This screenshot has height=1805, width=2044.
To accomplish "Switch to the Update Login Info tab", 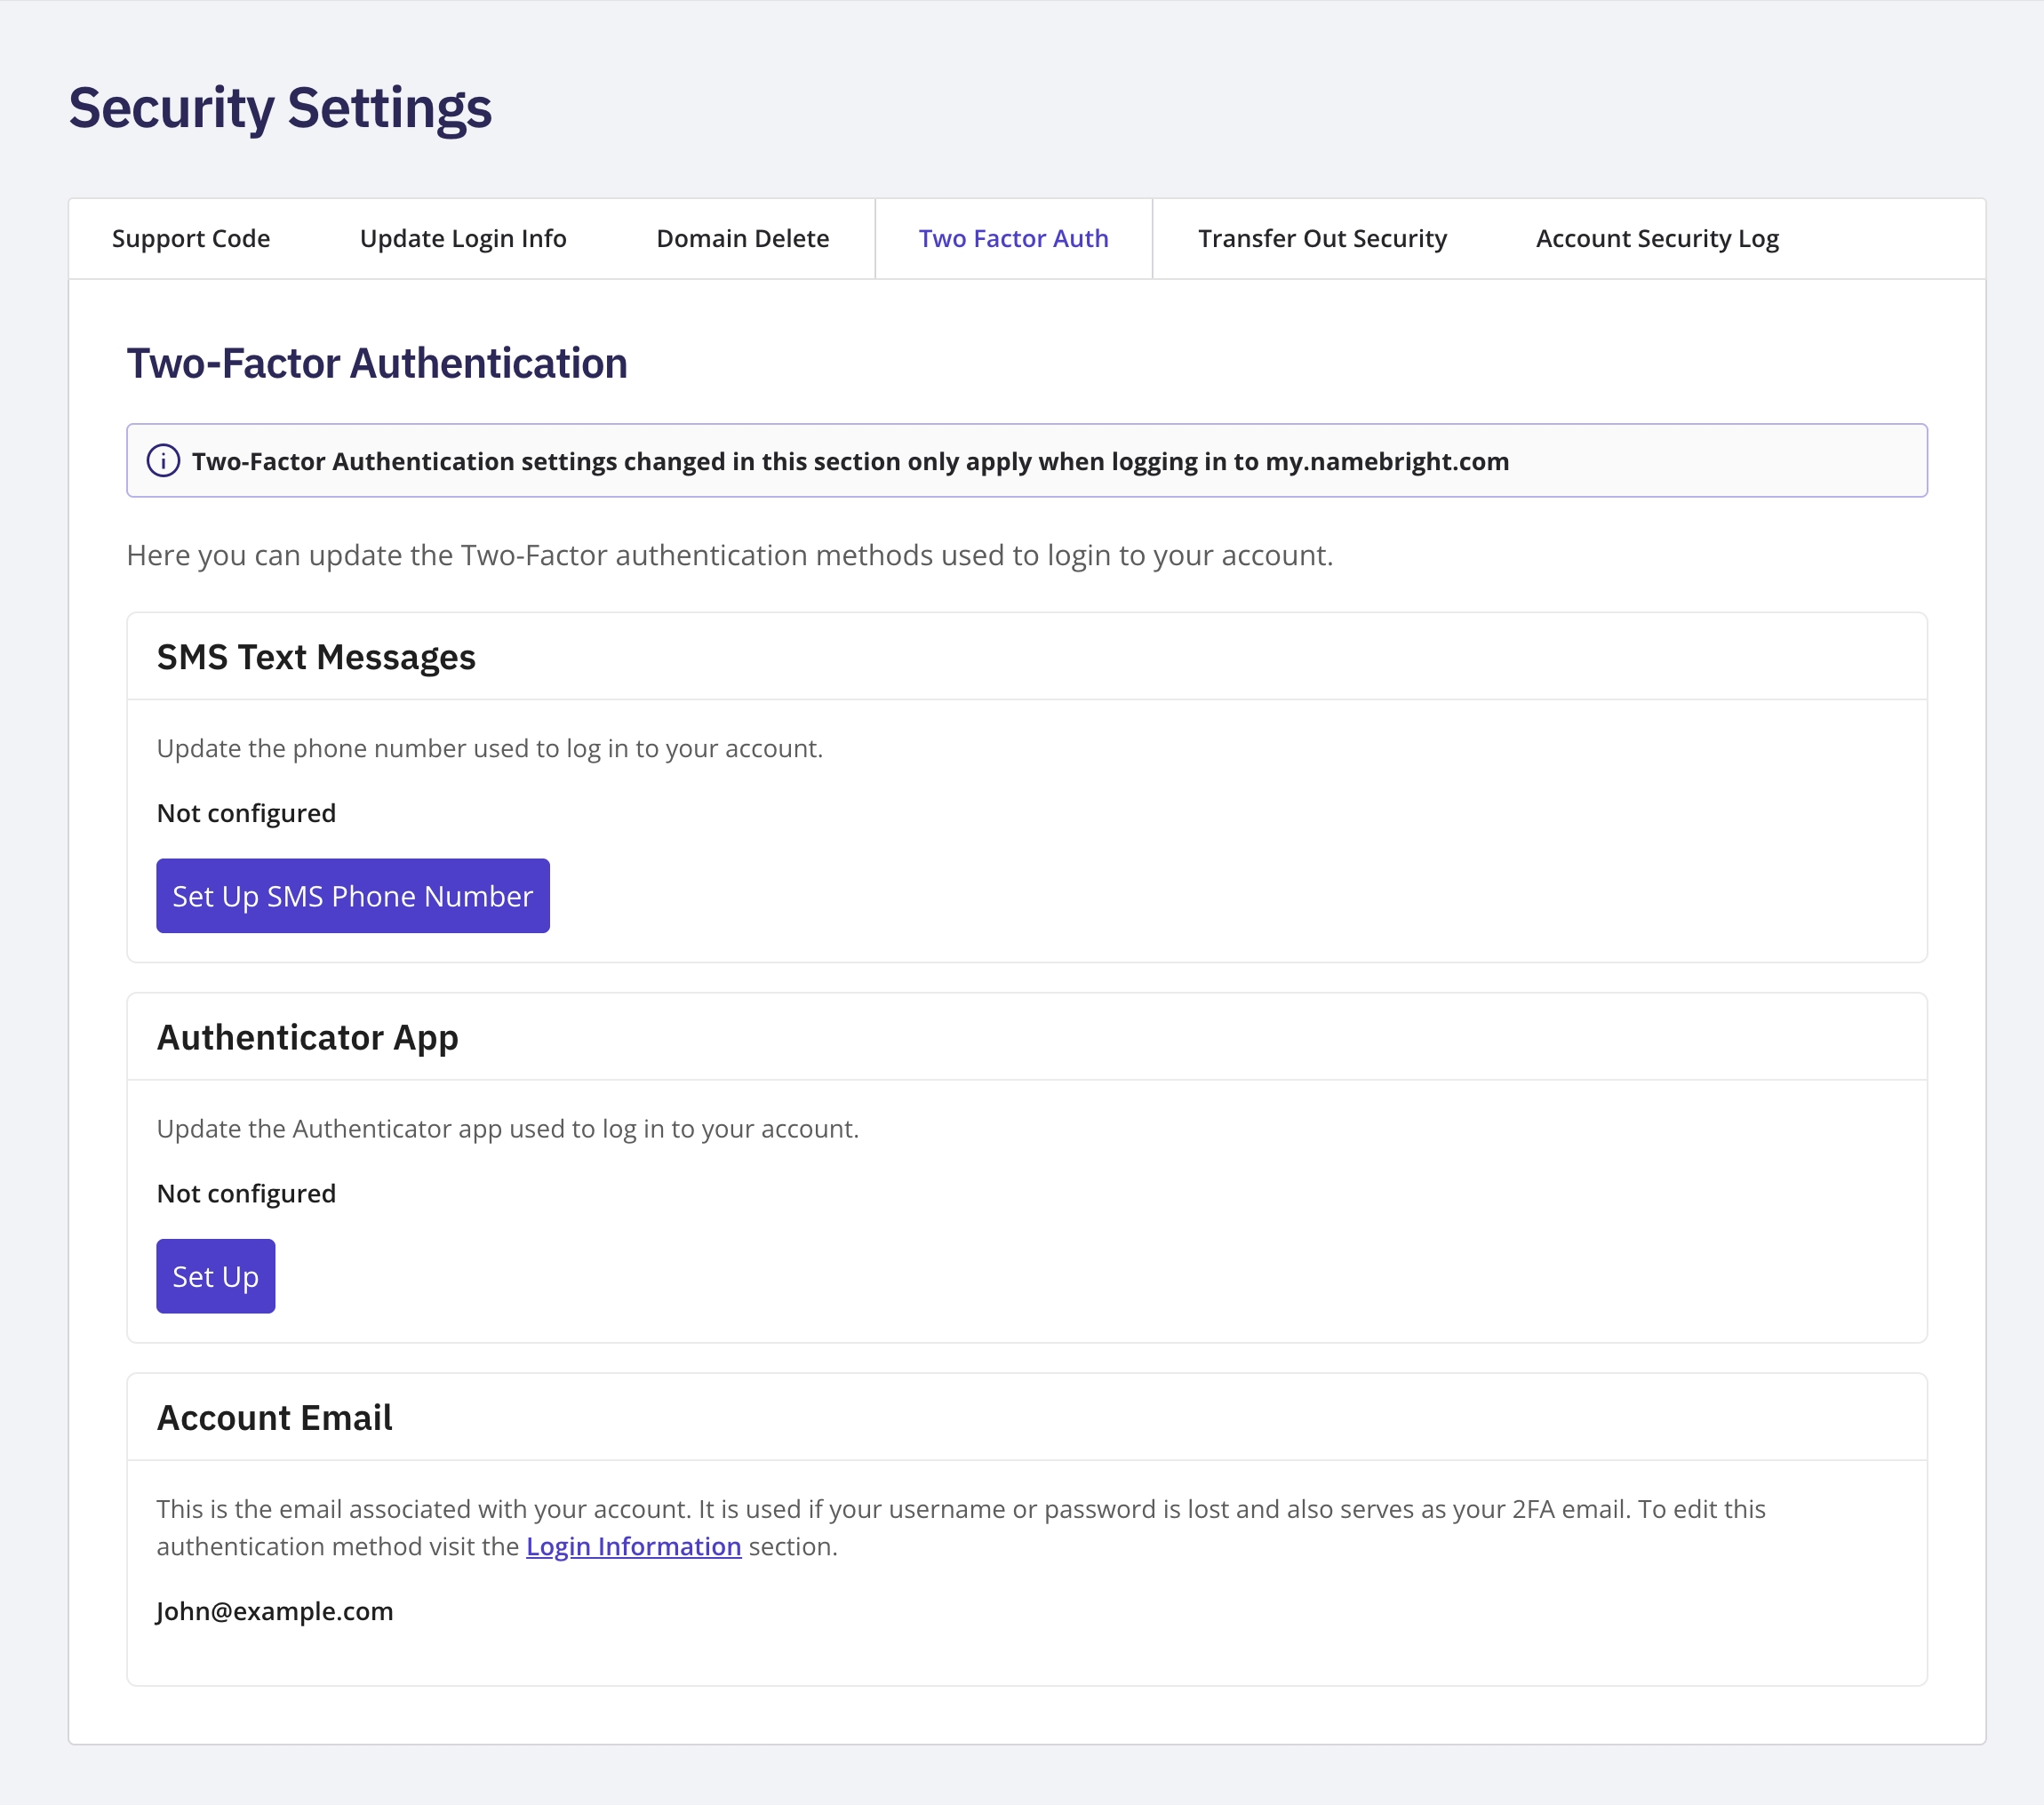I will coord(463,239).
